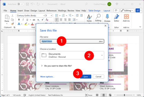Click the Redo icon in title bar
144x97 pixels.
(x=38, y=4)
